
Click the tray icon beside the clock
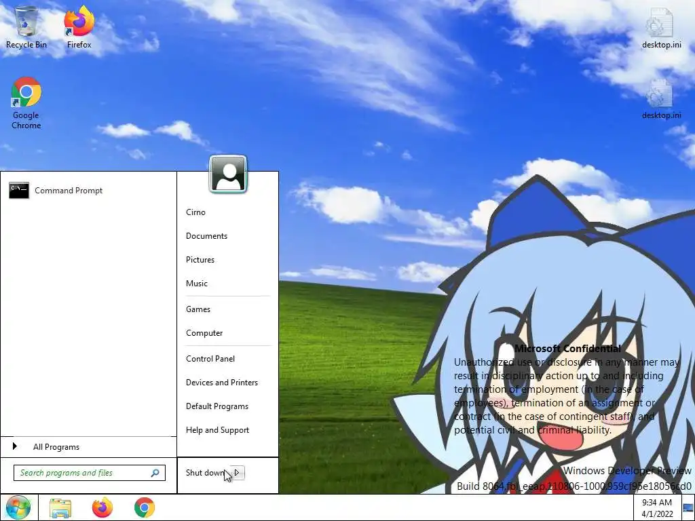point(688,507)
